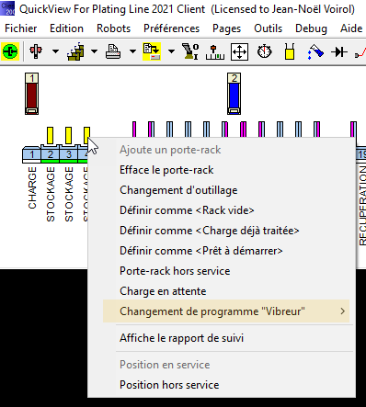
Task: Select station 3 STOCKAGE box
Action: tap(69, 155)
